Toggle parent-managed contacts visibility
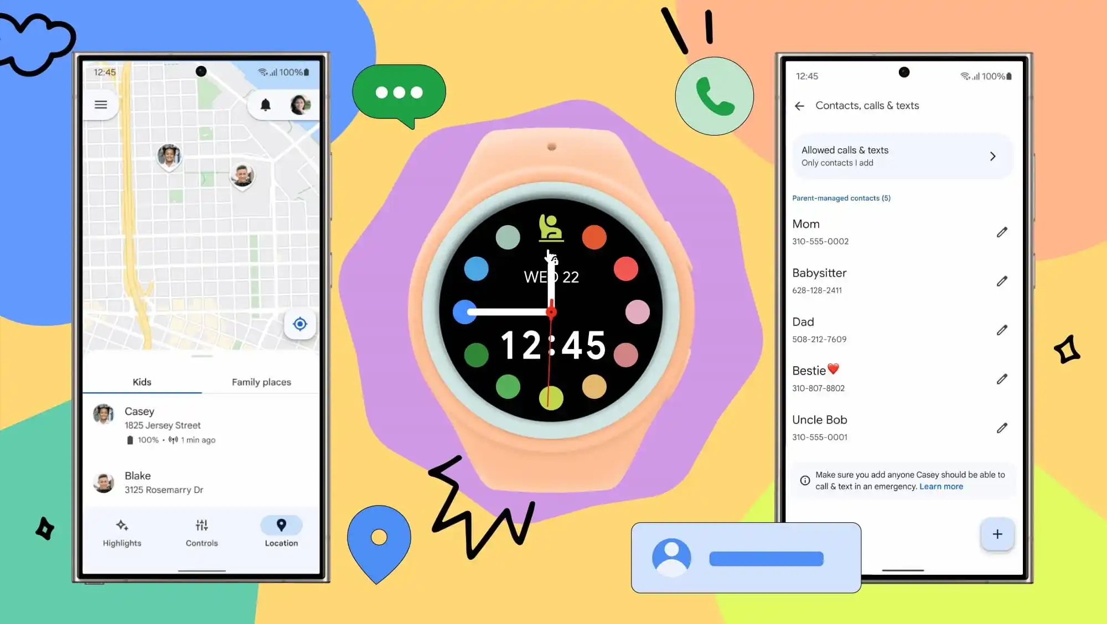 (842, 197)
